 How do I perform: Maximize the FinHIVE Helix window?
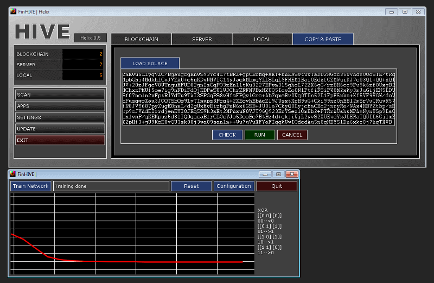(x=405, y=11)
